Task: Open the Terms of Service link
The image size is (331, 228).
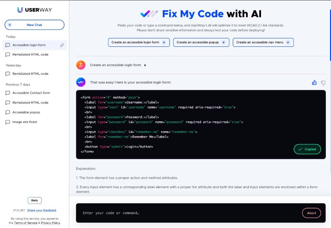Action: 26,223
